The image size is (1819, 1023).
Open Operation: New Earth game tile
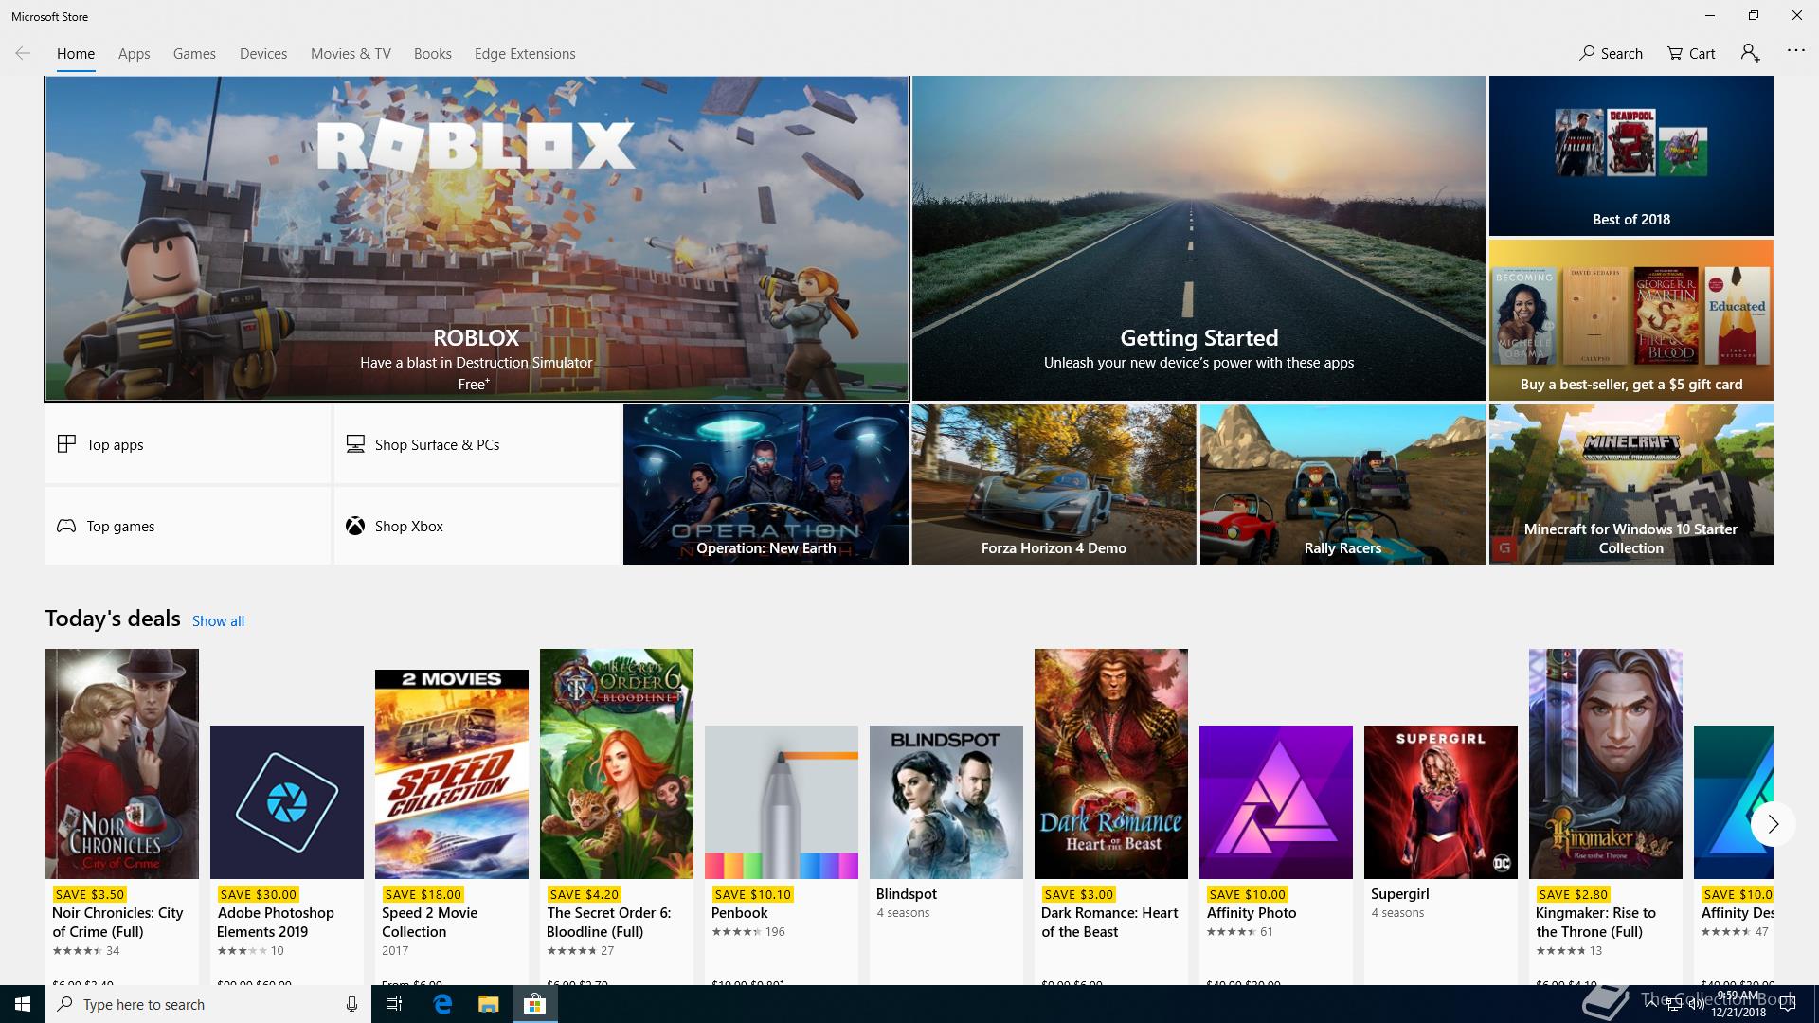pos(765,485)
